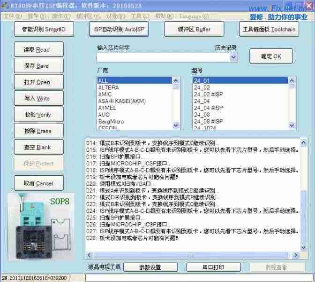Viewport: 315px width, 282px height.
Task: Select model 24_04 #ISP
Action: click(x=240, y=108)
